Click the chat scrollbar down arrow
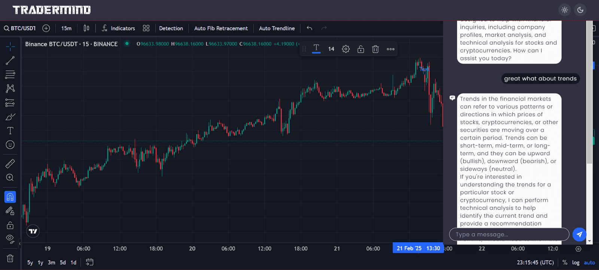 (x=590, y=241)
